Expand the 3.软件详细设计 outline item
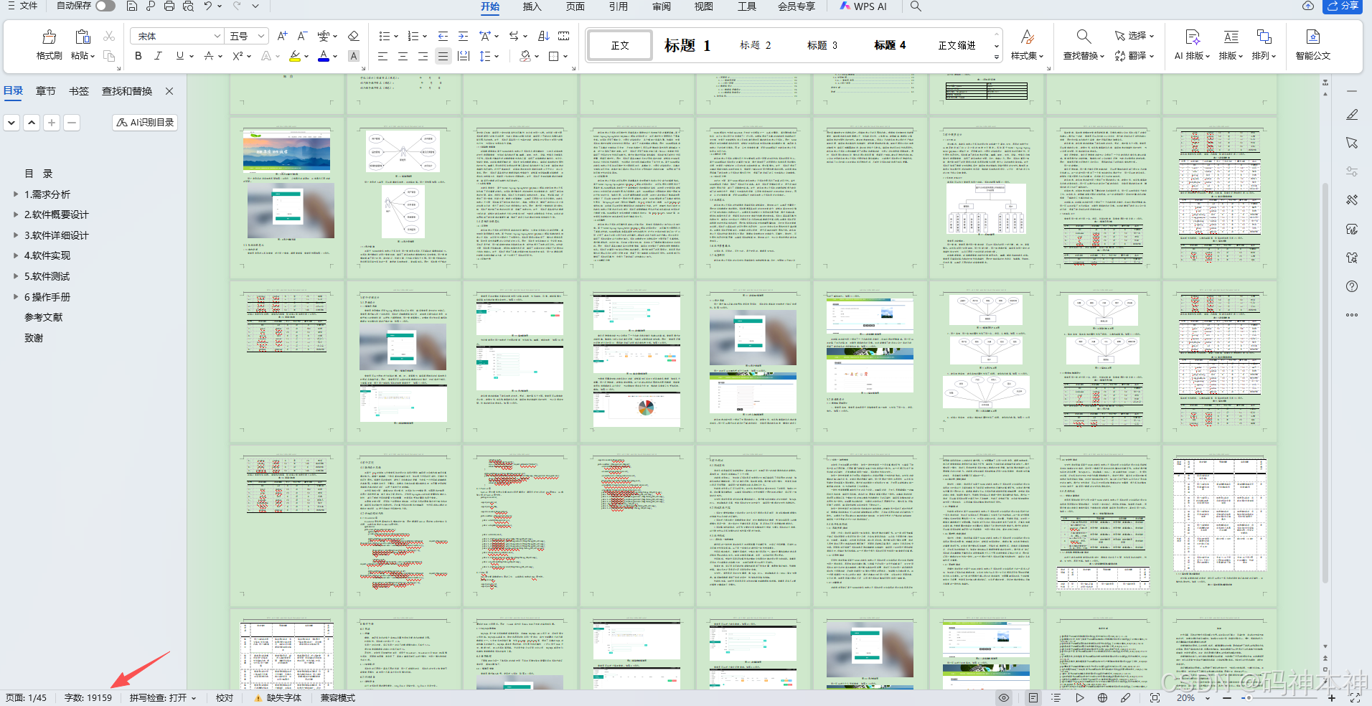This screenshot has height=706, width=1372. point(16,235)
